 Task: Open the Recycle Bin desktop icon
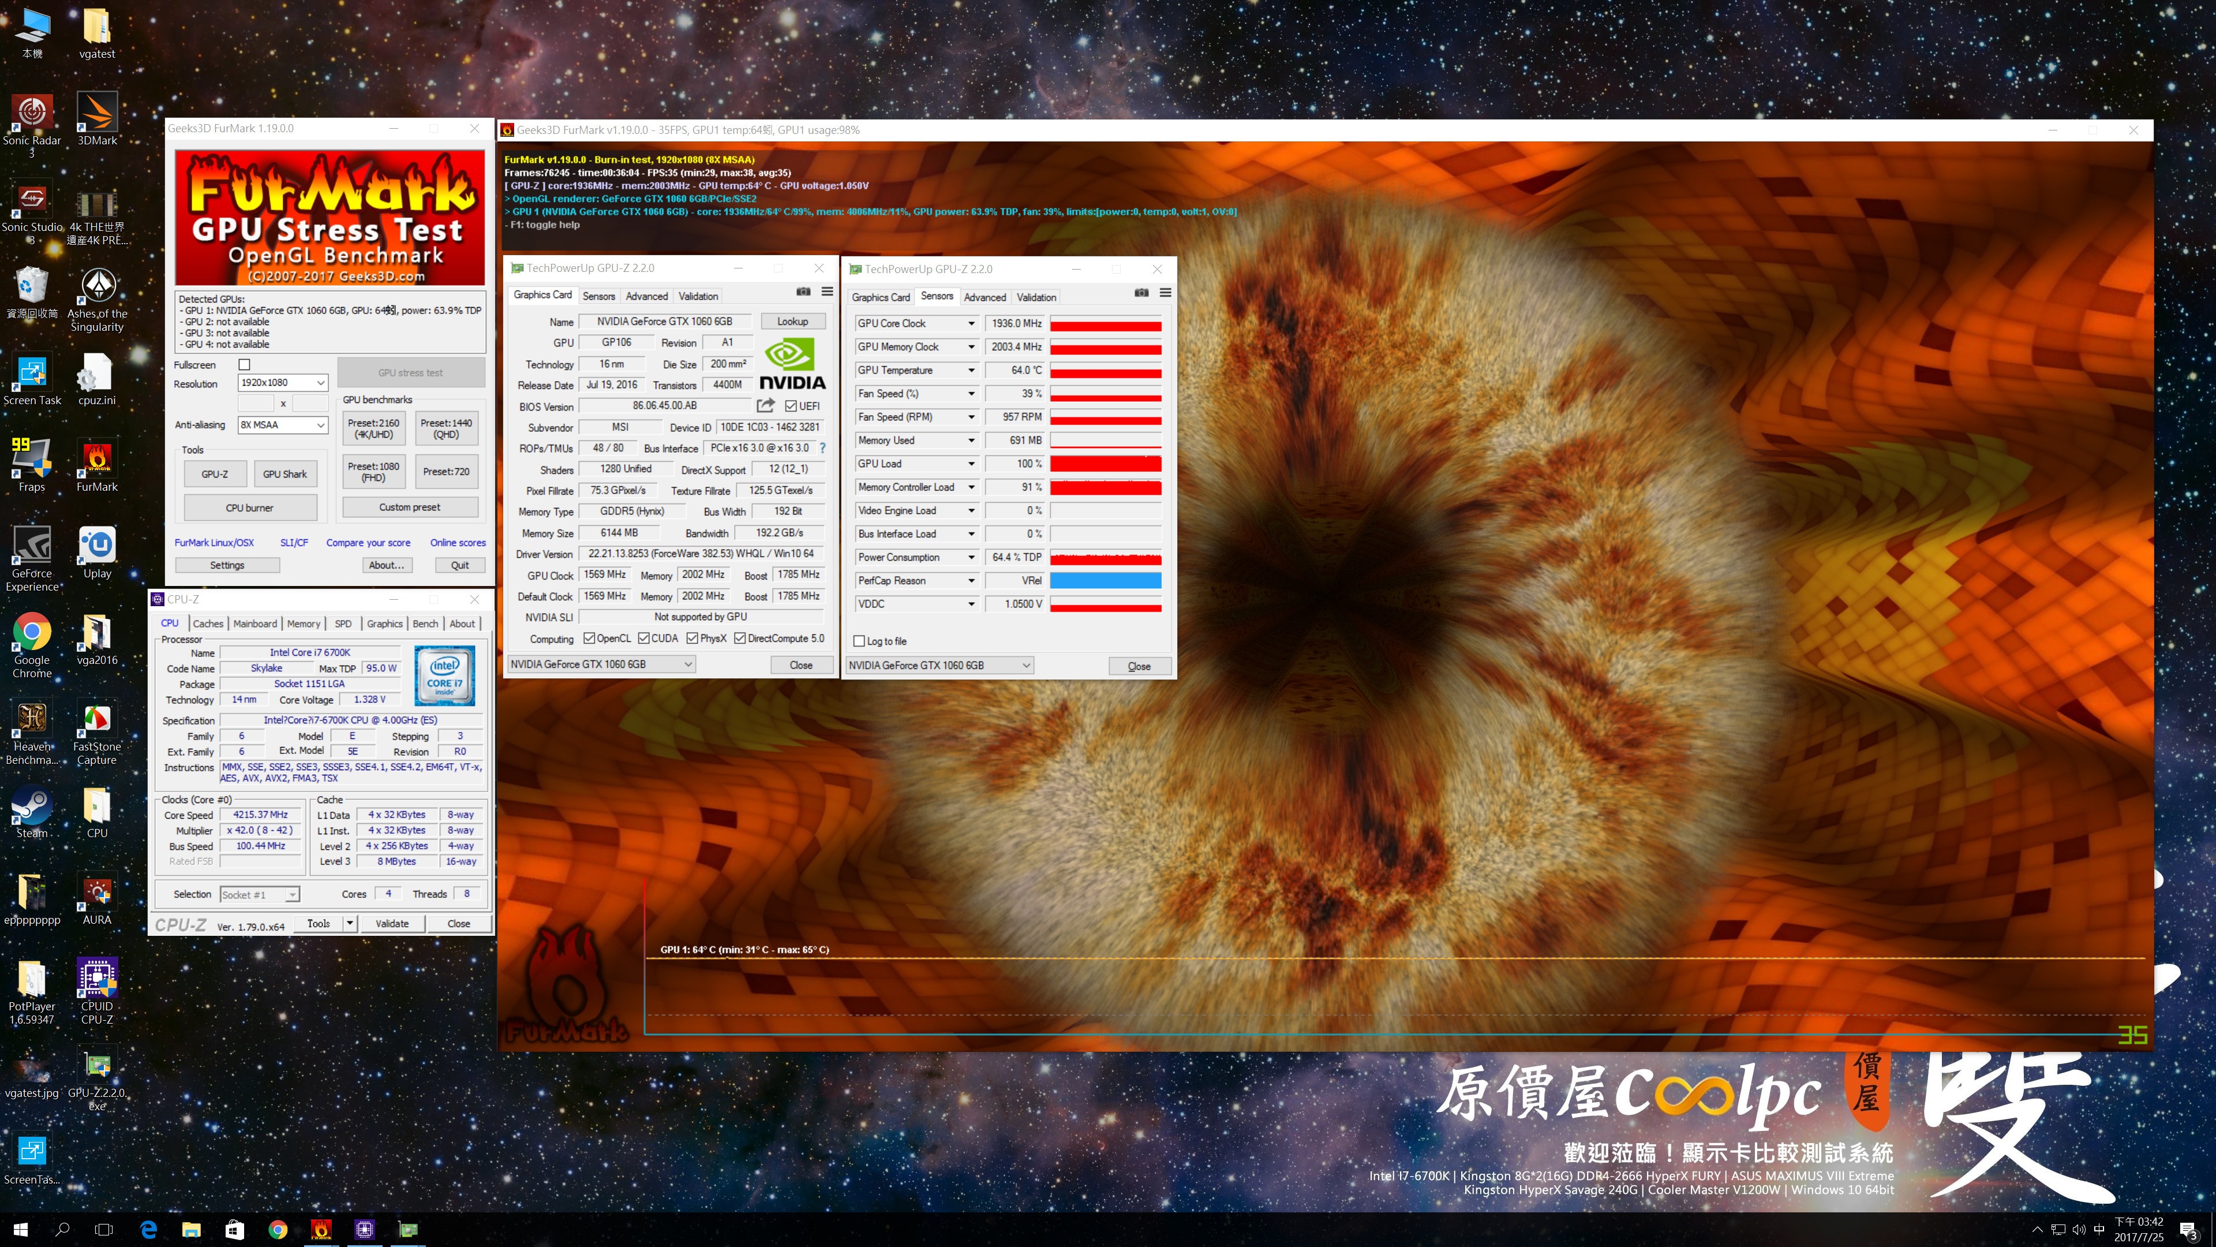32,293
